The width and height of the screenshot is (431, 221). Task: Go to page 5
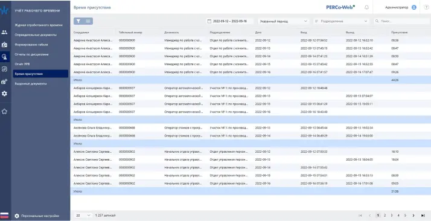point(405,216)
